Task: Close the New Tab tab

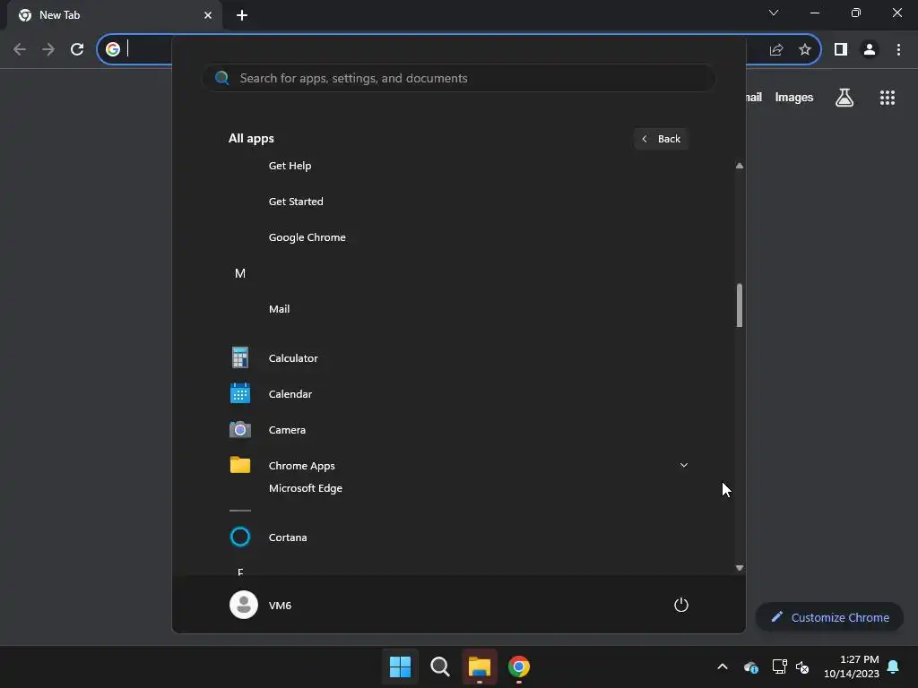Action: (x=208, y=15)
